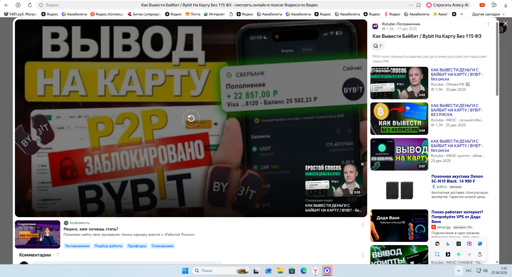Image resolution: width=512 pixels, height=277 pixels.
Task: Open the related video thumbnail lasting 3:04
Action: [399, 119]
